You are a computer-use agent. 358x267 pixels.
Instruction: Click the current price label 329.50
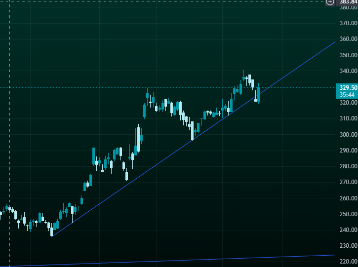click(x=348, y=88)
